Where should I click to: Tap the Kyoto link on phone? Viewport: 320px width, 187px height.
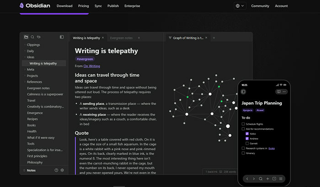click(x=272, y=148)
